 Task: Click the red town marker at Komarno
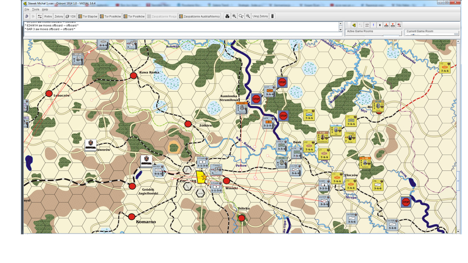coord(132,217)
